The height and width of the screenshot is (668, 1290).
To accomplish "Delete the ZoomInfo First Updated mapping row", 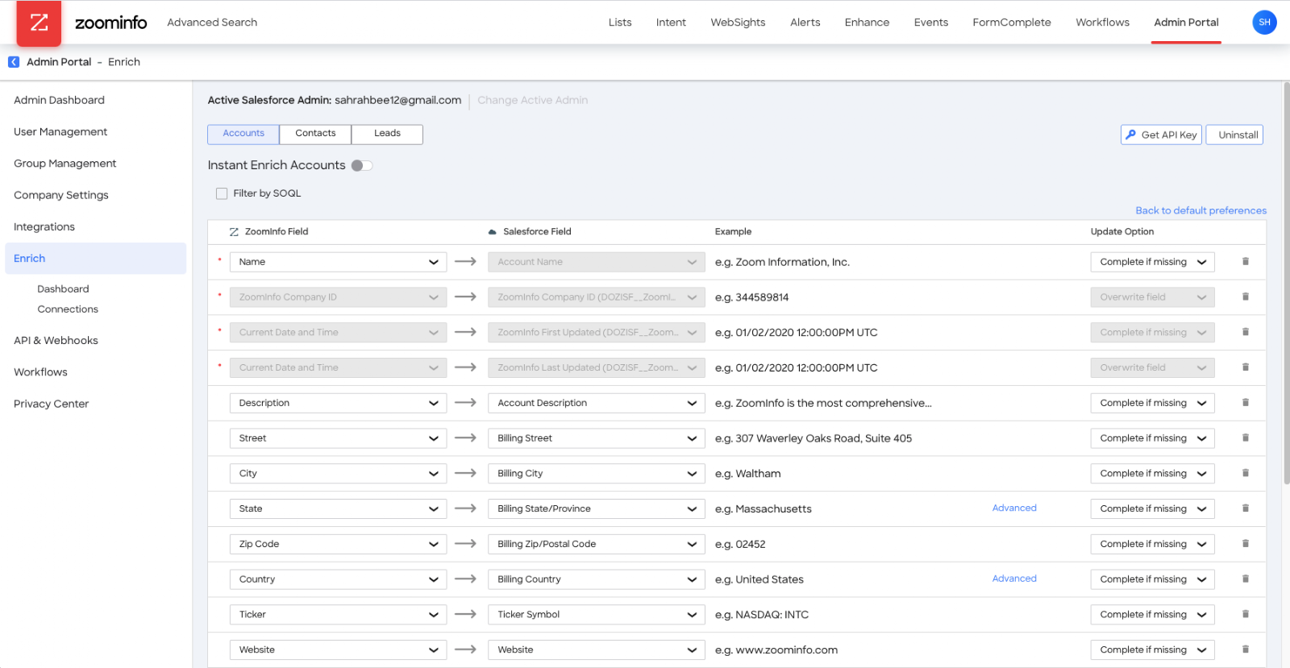I will [1246, 332].
